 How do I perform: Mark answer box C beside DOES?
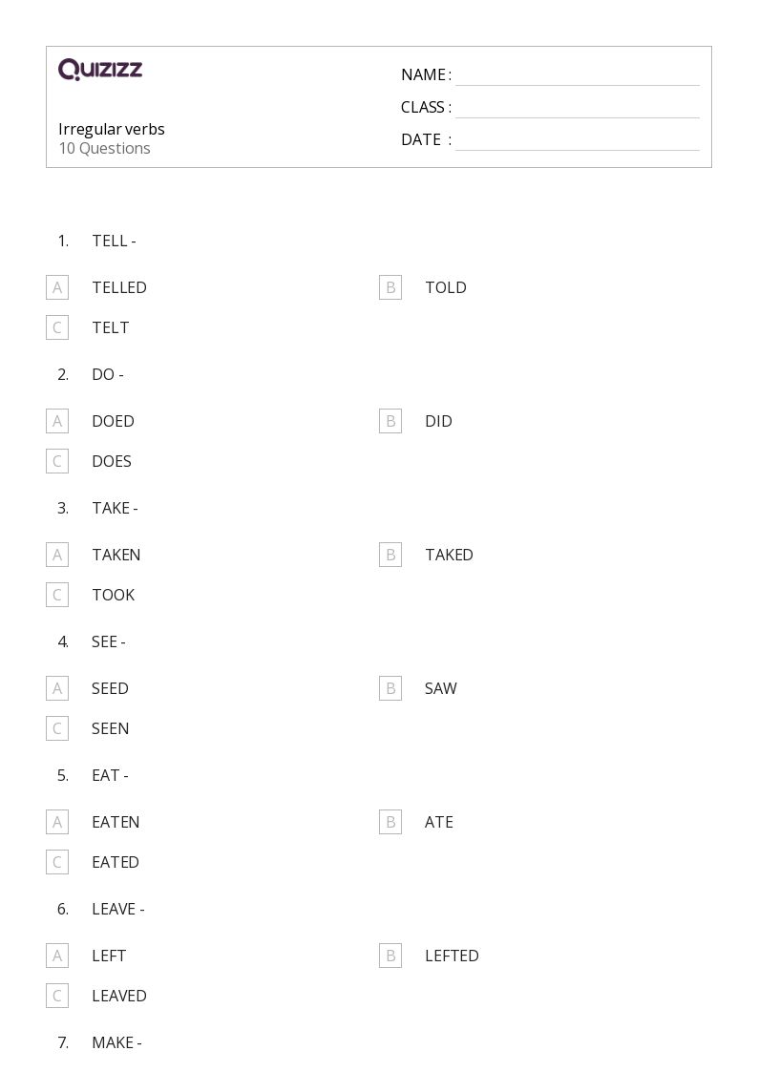pyautogui.click(x=57, y=461)
